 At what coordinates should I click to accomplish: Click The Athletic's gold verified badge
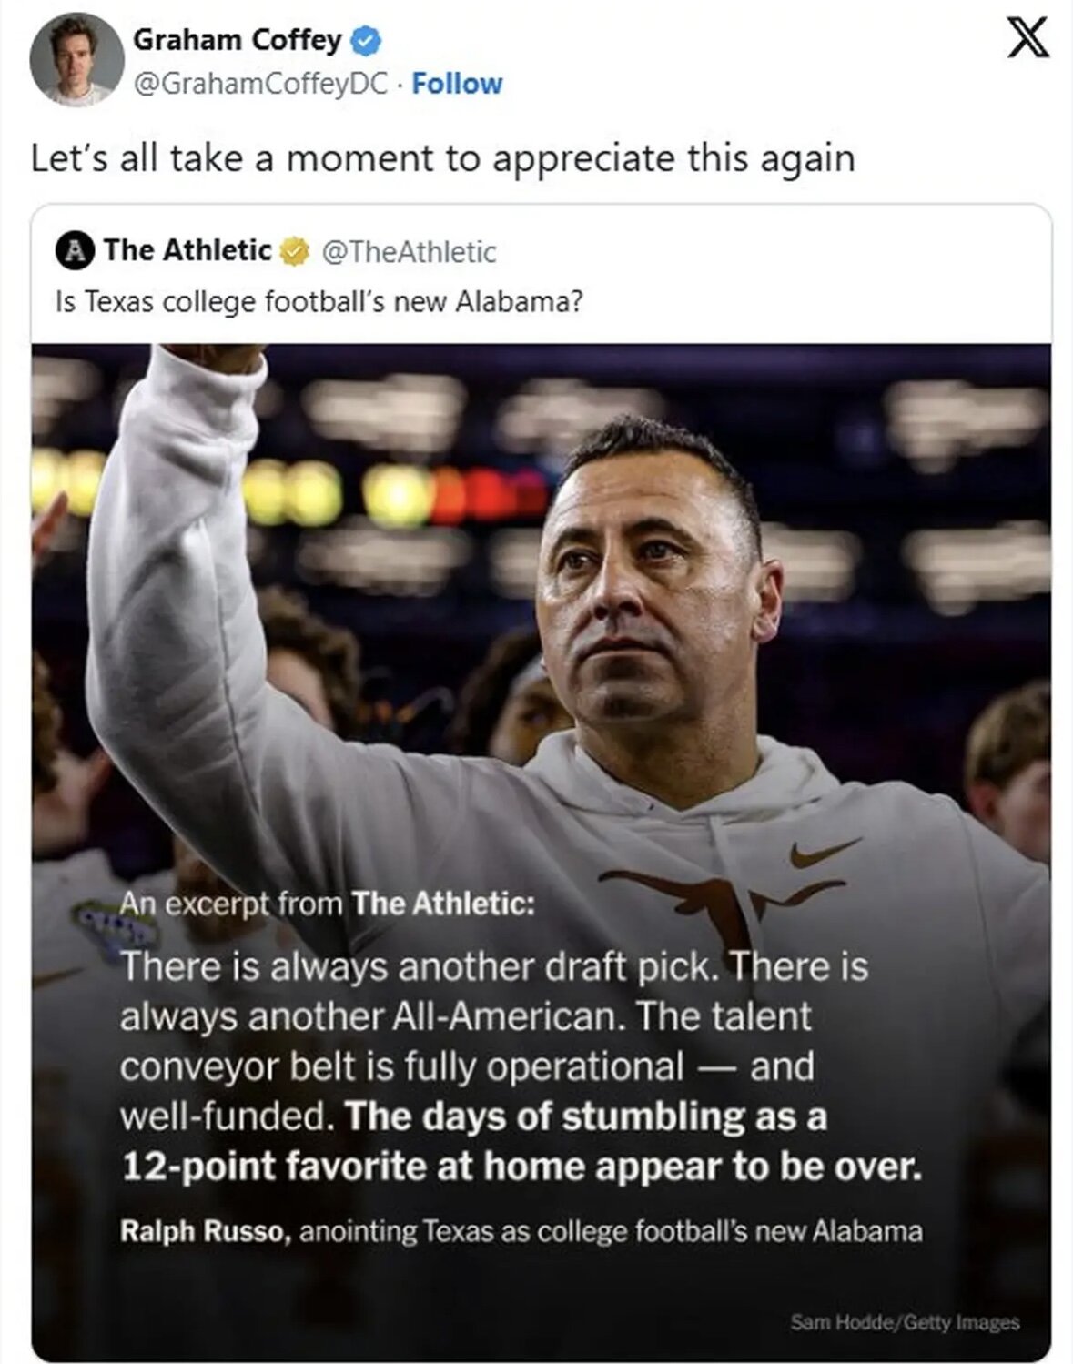[x=294, y=250]
